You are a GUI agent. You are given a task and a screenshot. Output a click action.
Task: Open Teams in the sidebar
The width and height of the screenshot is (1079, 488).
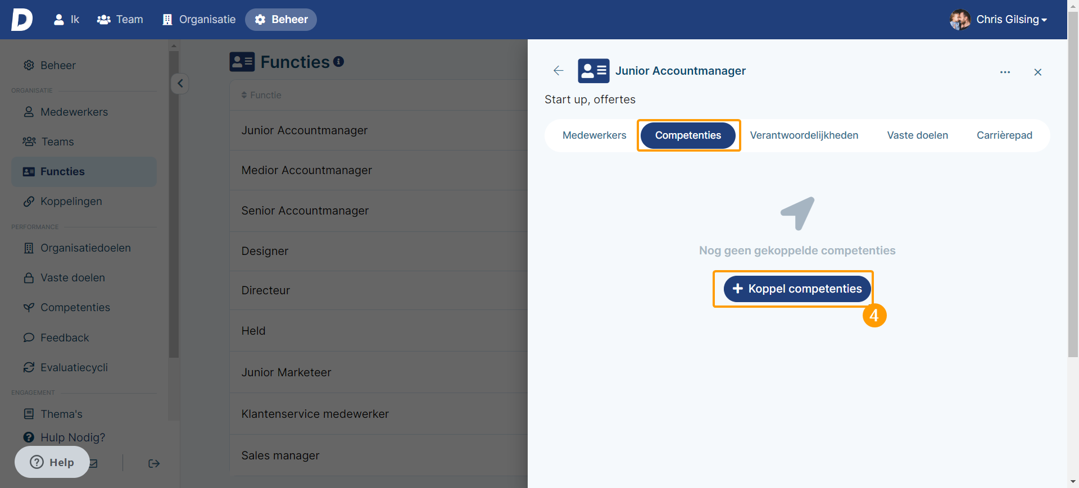(57, 142)
